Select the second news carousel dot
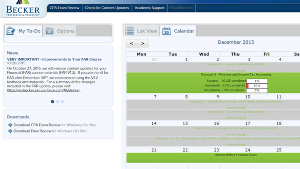The width and height of the screenshot is (300, 169). [x=57, y=102]
